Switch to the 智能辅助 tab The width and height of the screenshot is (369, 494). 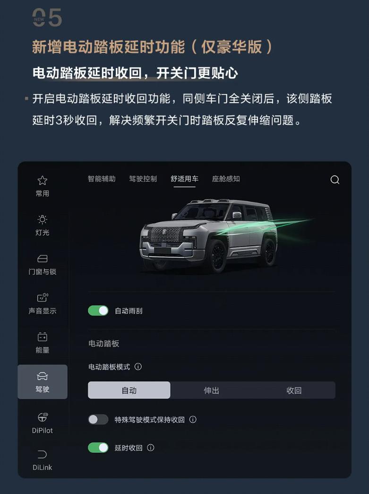point(102,179)
